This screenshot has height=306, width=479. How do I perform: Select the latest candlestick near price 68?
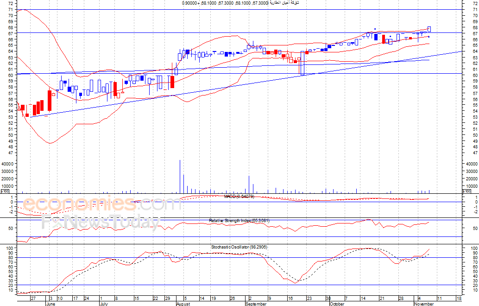tap(429, 29)
